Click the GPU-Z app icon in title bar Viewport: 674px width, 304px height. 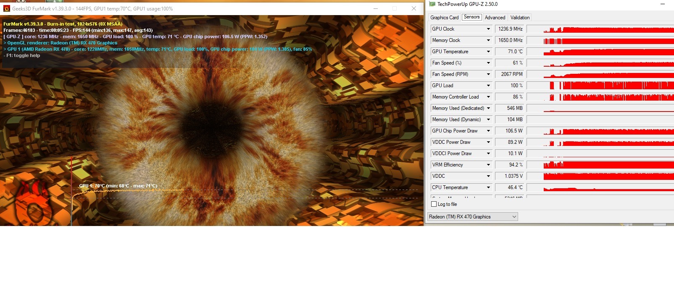pos(432,4)
